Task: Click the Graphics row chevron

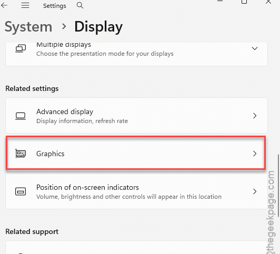Action: click(x=255, y=154)
